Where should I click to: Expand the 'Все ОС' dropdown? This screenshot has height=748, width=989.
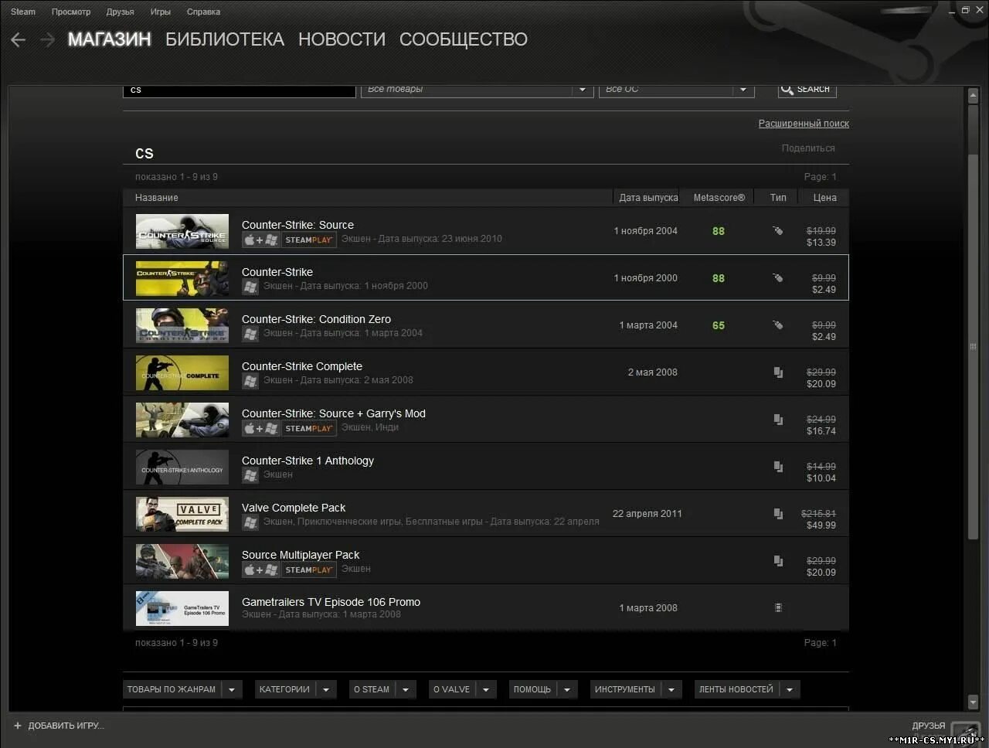click(x=743, y=90)
